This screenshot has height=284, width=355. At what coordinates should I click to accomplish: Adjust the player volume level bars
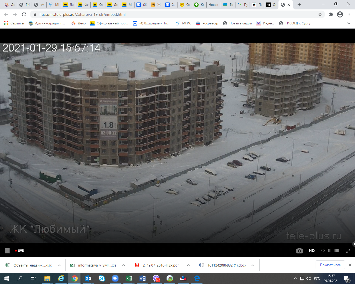(x=333, y=251)
